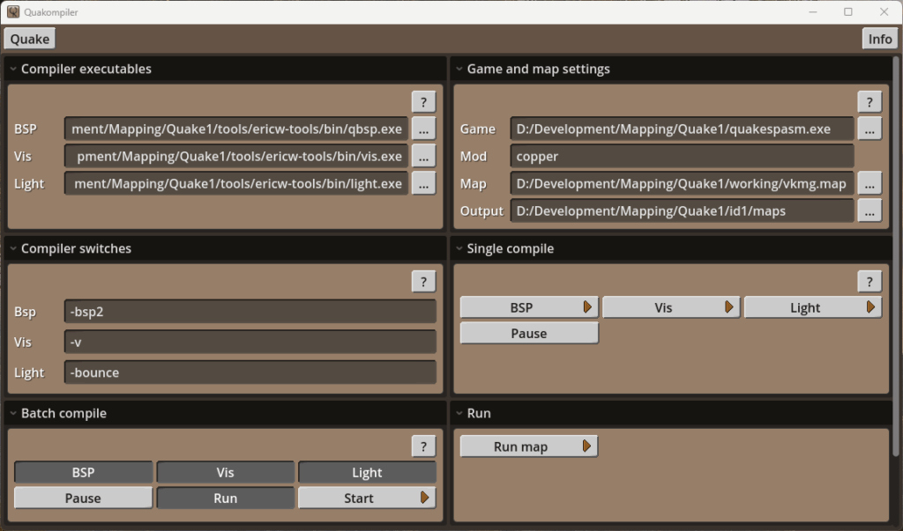Browse for the Map file

pos(869,183)
